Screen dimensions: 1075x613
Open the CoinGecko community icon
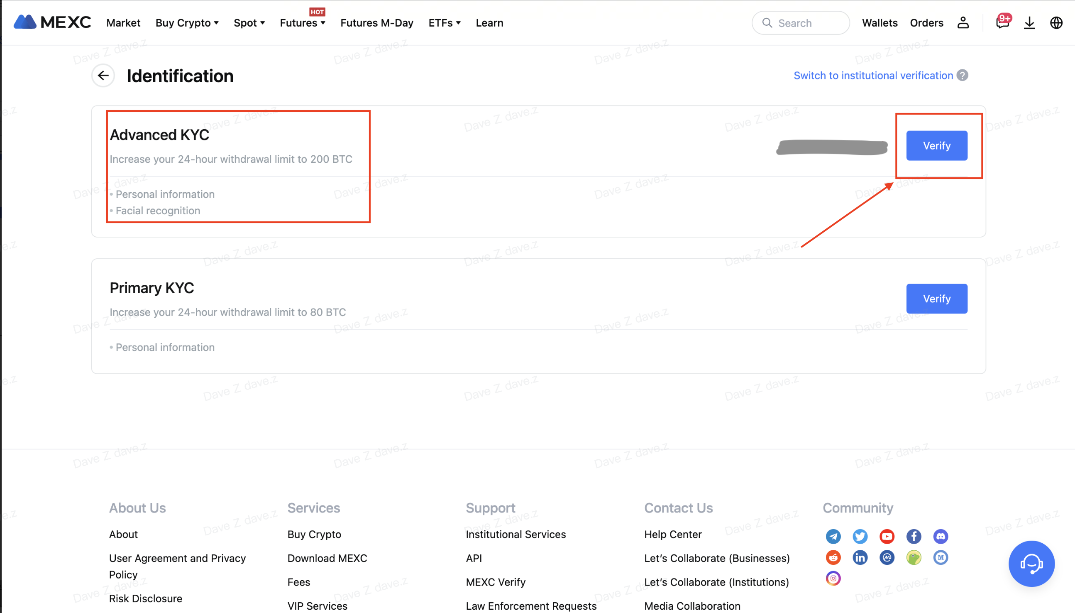(x=914, y=557)
